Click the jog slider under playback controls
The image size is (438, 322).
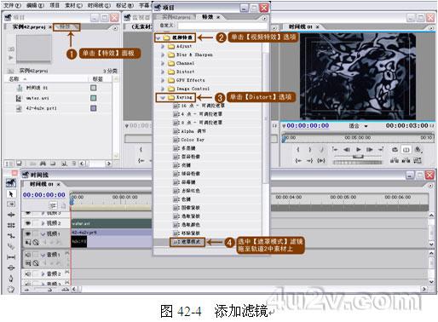(x=358, y=163)
